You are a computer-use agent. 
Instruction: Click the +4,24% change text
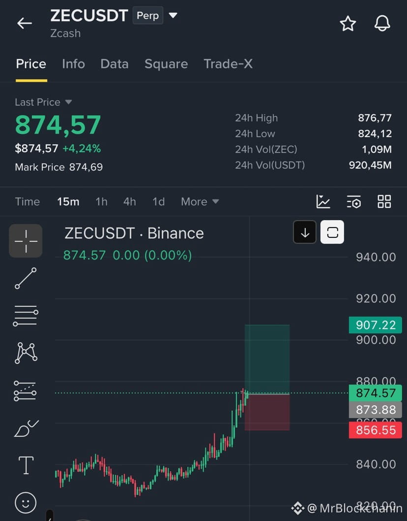(82, 148)
